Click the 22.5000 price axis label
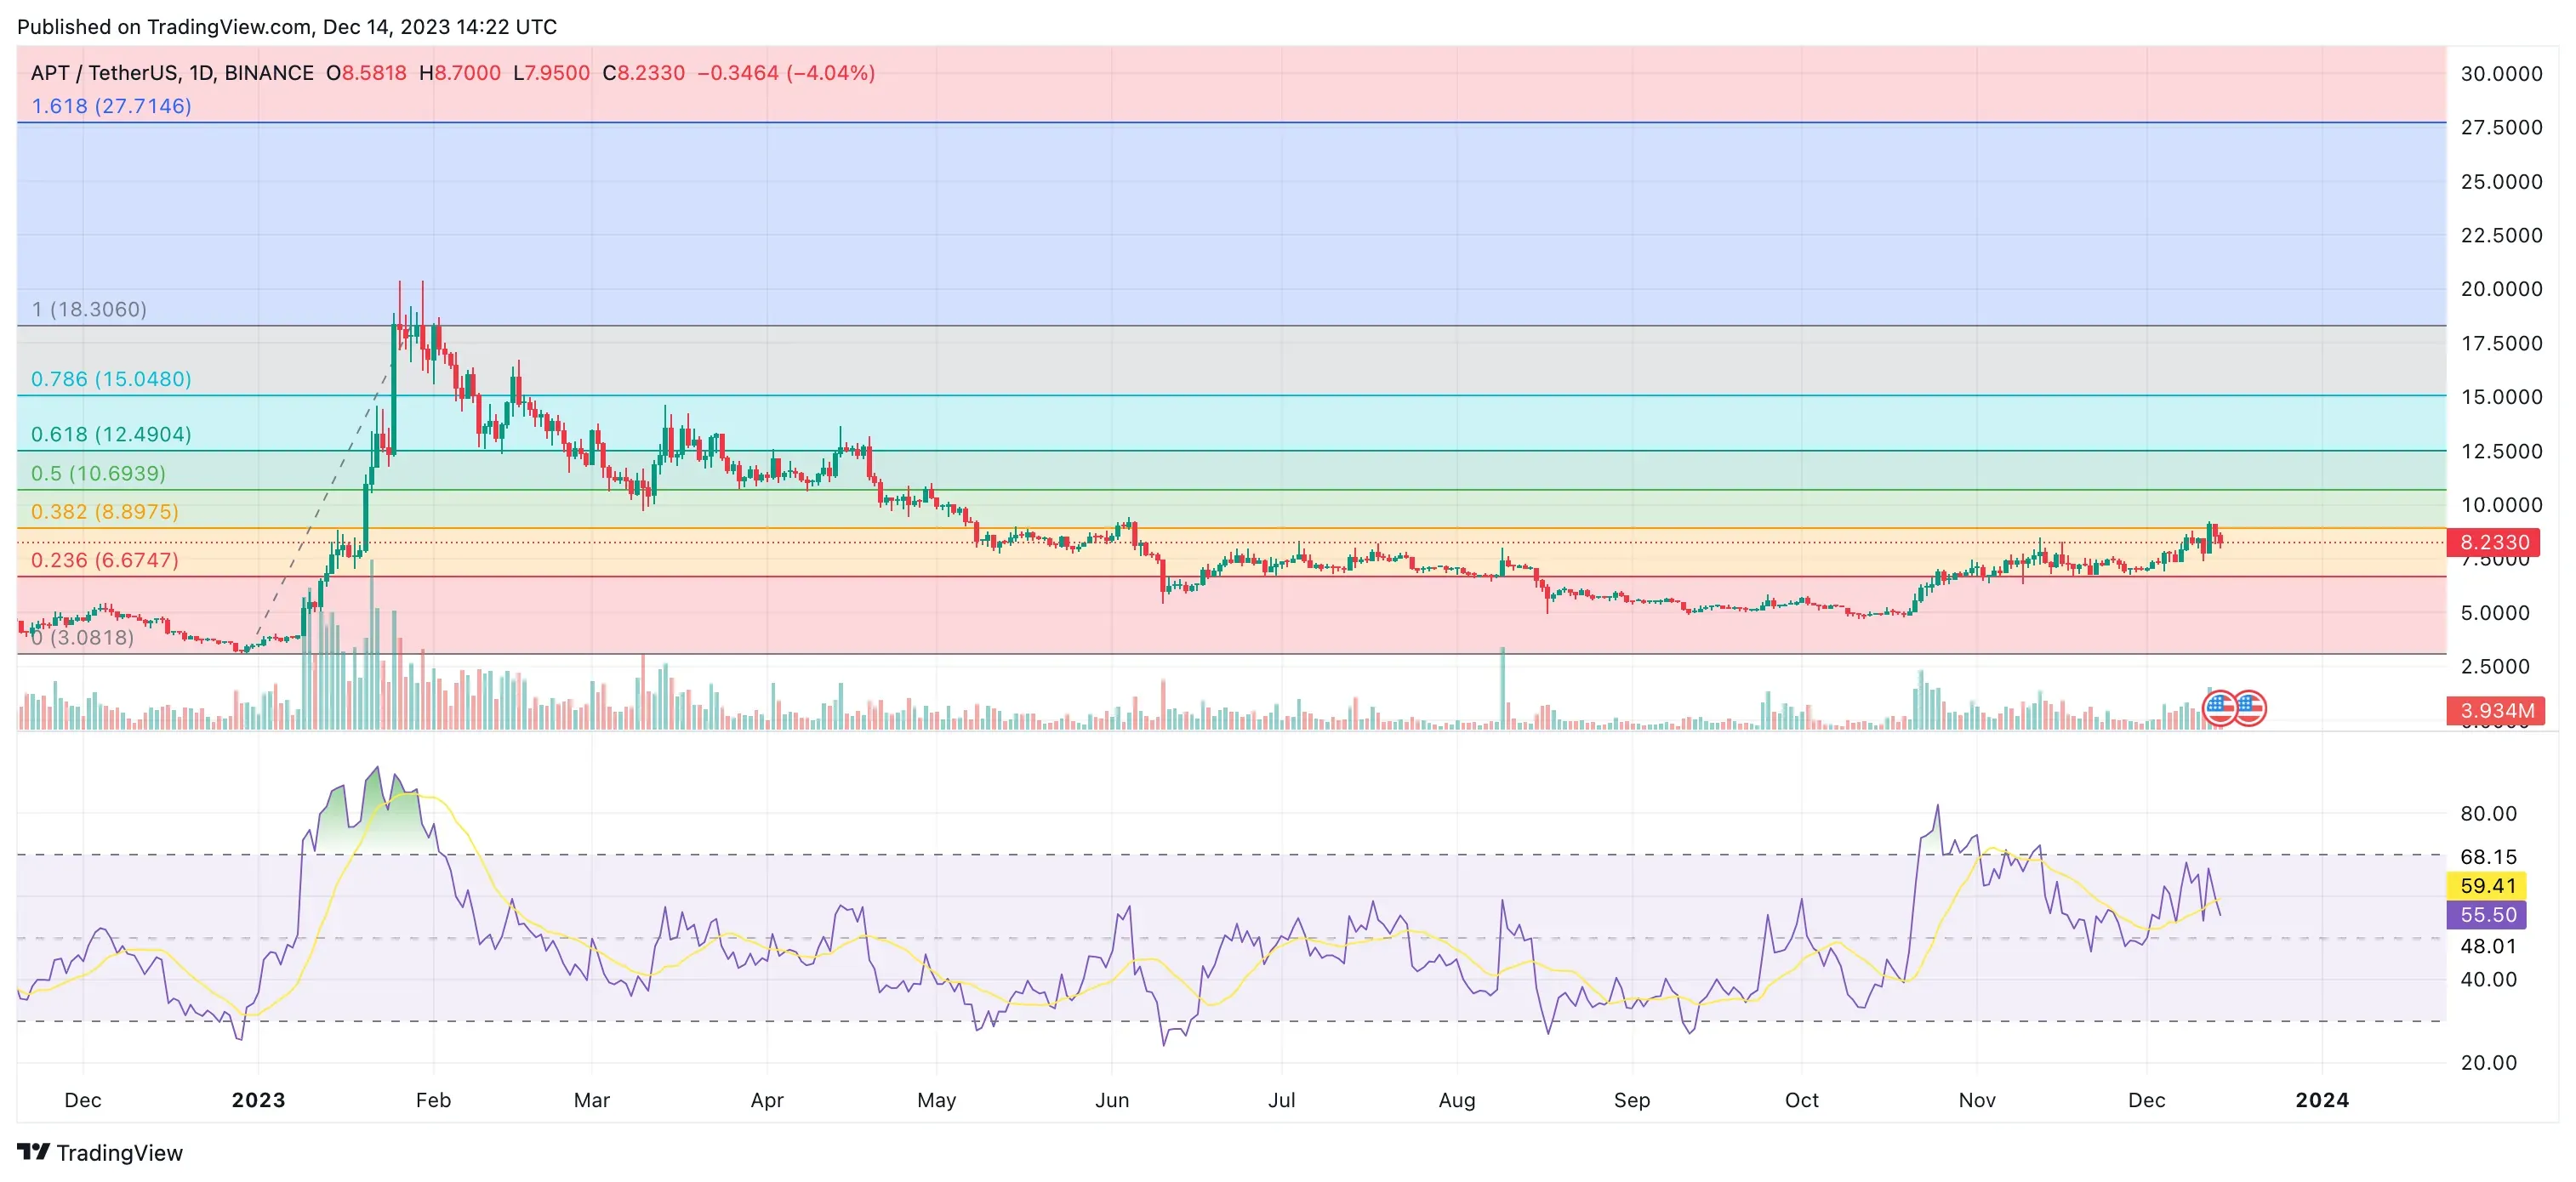The image size is (2576, 1182). click(2501, 235)
